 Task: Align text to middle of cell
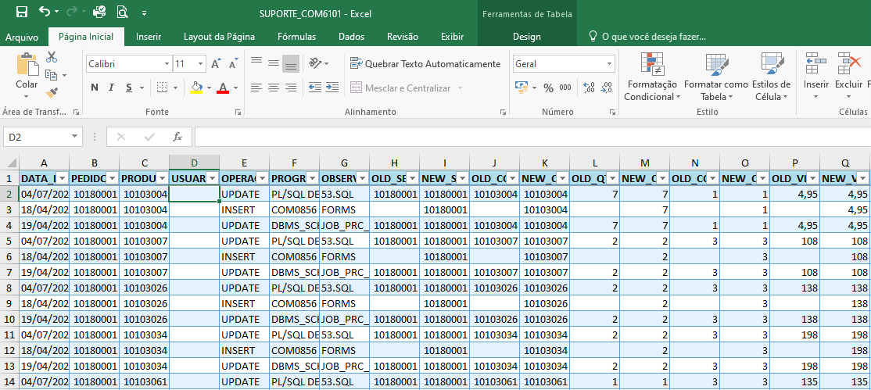click(274, 63)
